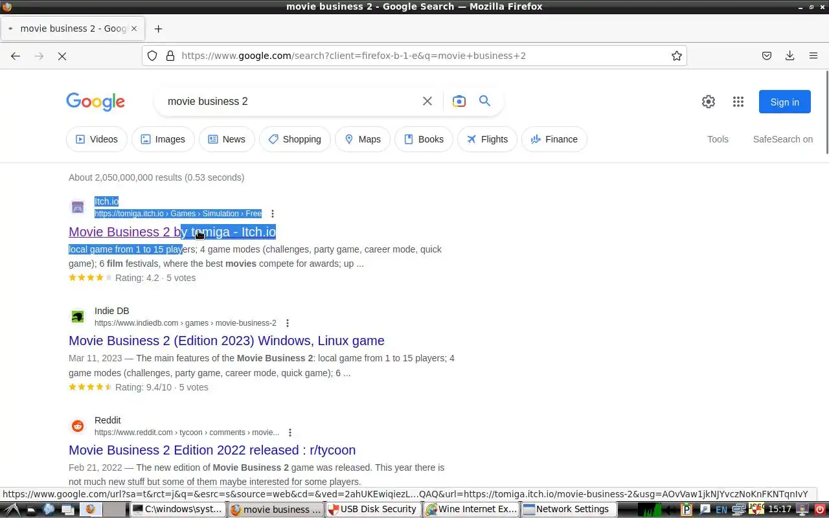Switch to USB Disk Security taskbar window
The height and width of the screenshot is (518, 829).
[x=373, y=510]
